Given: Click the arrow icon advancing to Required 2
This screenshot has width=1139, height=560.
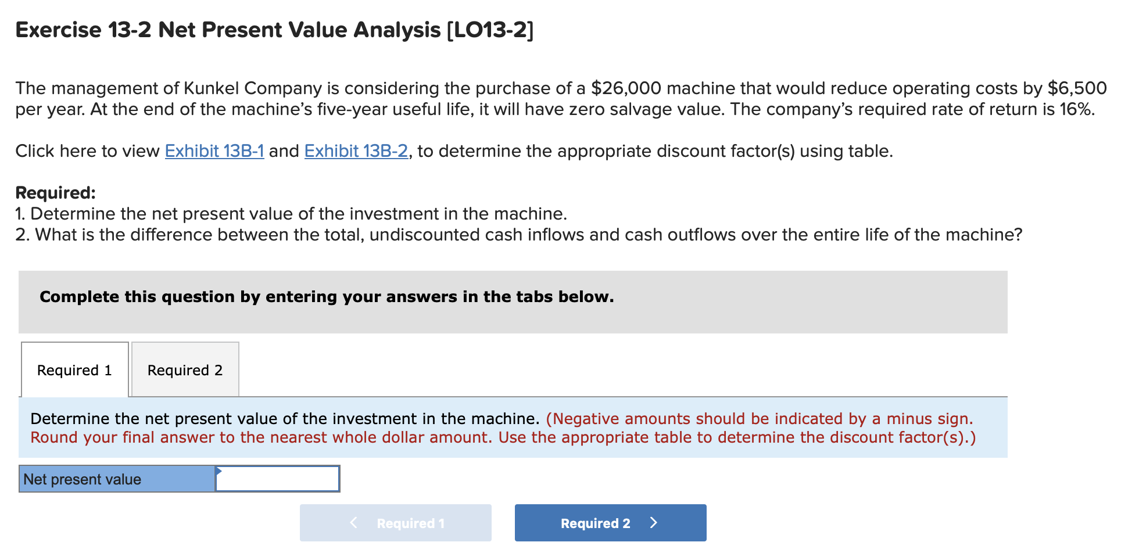Looking at the screenshot, I should click(x=654, y=522).
